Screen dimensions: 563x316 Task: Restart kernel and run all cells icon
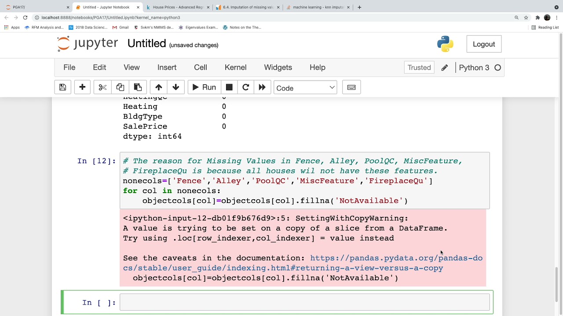coord(262,87)
